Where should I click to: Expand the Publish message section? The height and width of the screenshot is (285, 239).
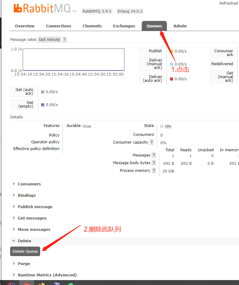(35, 207)
